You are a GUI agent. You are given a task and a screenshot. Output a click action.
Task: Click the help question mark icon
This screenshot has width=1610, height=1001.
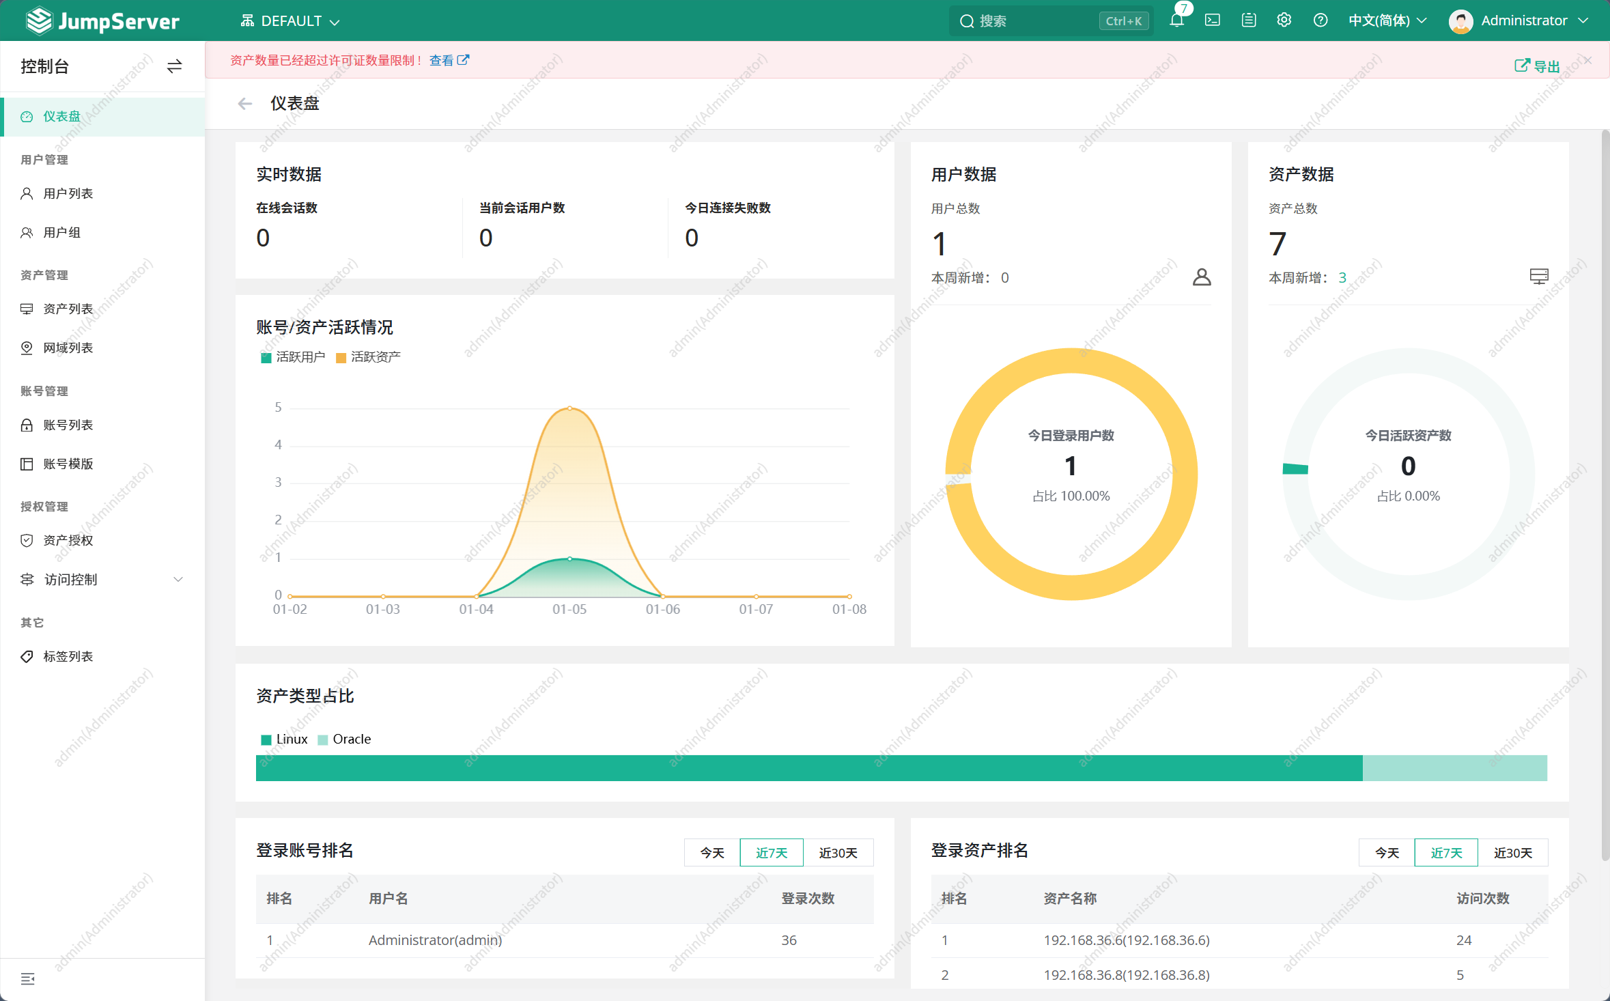tap(1321, 20)
